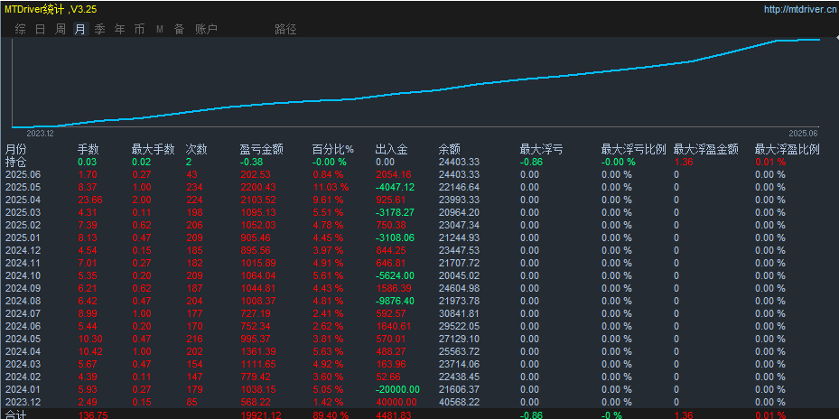This screenshot has width=839, height=419.
Task: Click the lots value 23.66
Action: (90, 200)
